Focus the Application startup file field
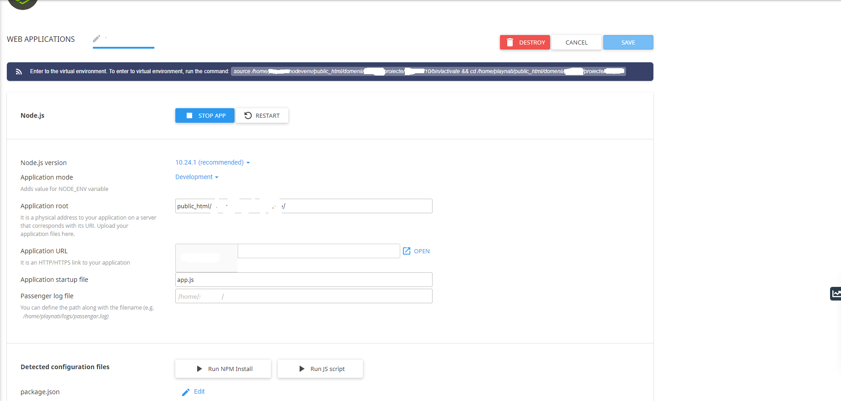The height and width of the screenshot is (401, 841). 304,280
